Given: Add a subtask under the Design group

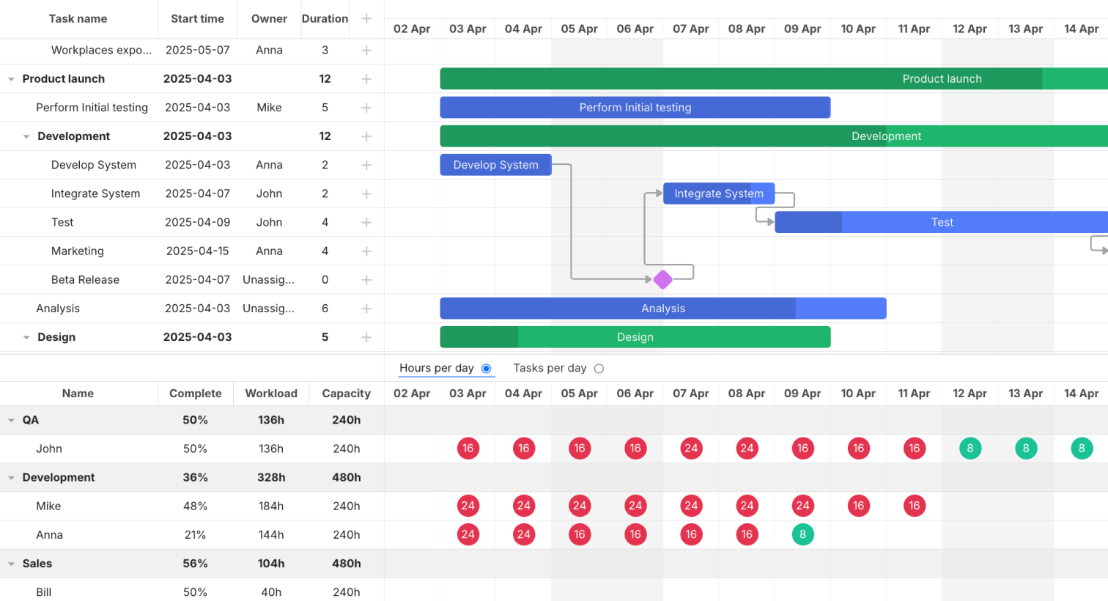Looking at the screenshot, I should click(x=366, y=337).
